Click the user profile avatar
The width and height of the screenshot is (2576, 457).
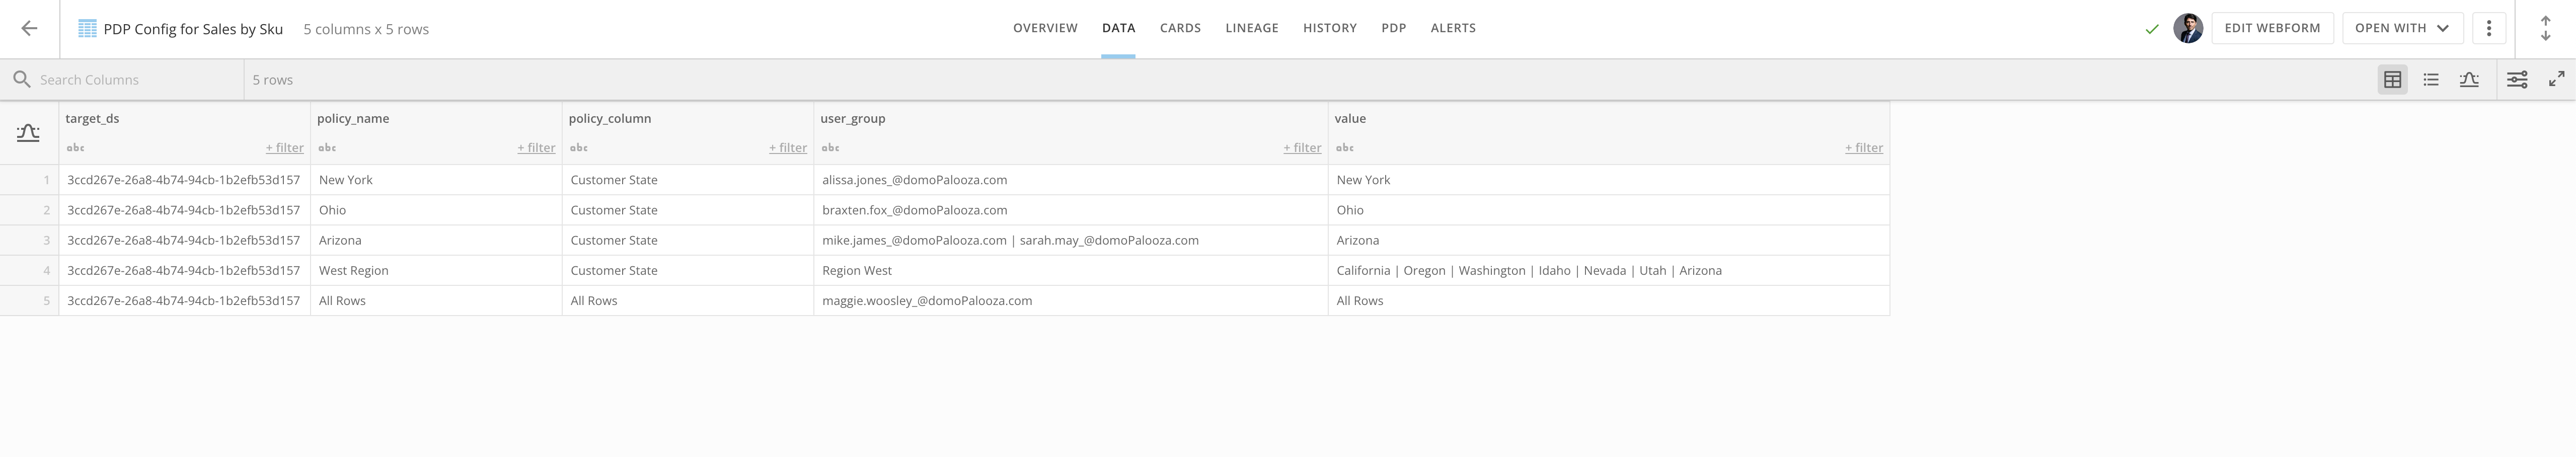pos(2187,28)
